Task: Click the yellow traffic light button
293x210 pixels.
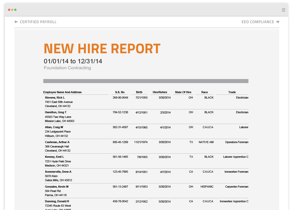Action: (12, 10)
